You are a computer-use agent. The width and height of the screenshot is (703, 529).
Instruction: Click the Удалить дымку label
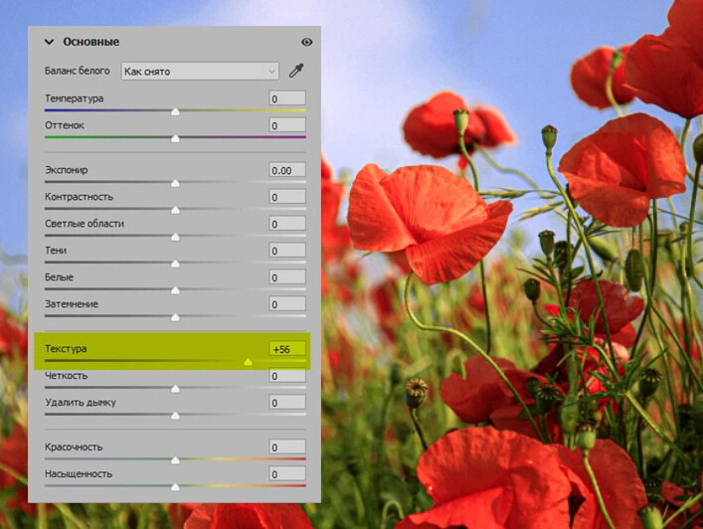pos(81,403)
